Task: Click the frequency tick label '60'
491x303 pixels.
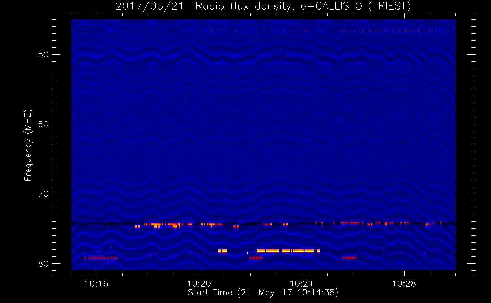Action: click(x=43, y=124)
